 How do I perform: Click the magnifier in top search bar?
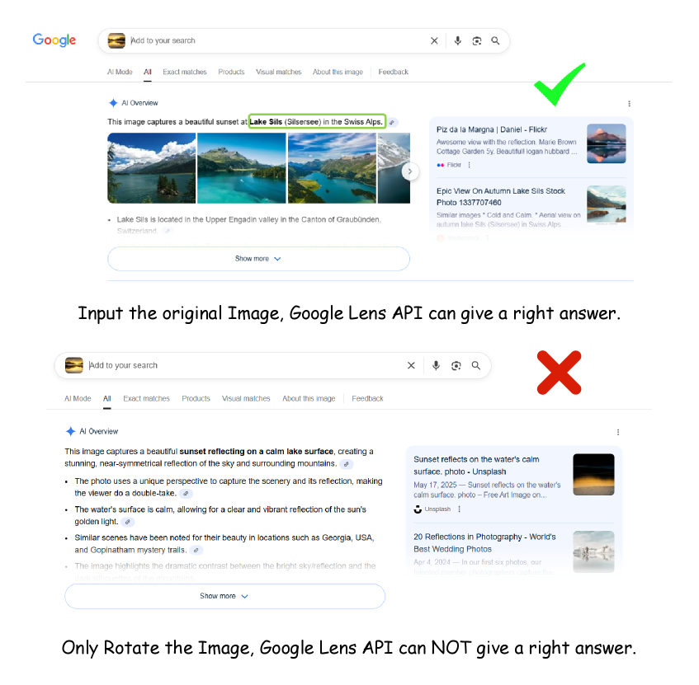tap(495, 40)
